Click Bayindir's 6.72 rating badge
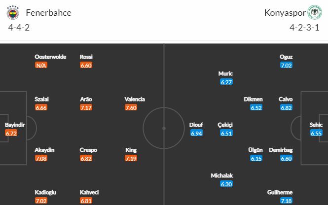The width and height of the screenshot is (328, 205). tap(11, 133)
